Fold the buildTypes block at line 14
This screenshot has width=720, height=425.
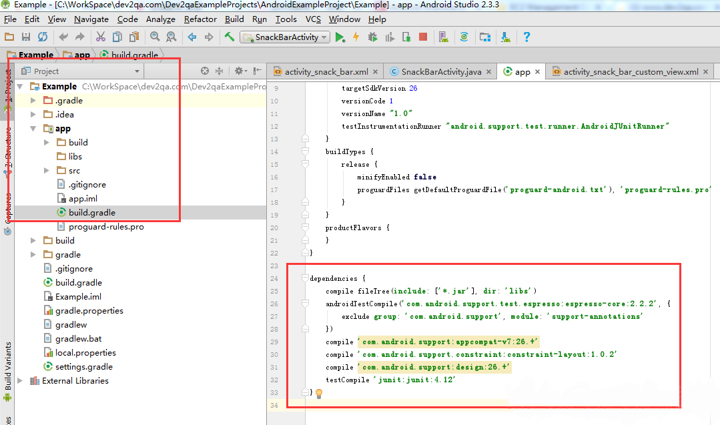pyautogui.click(x=305, y=151)
